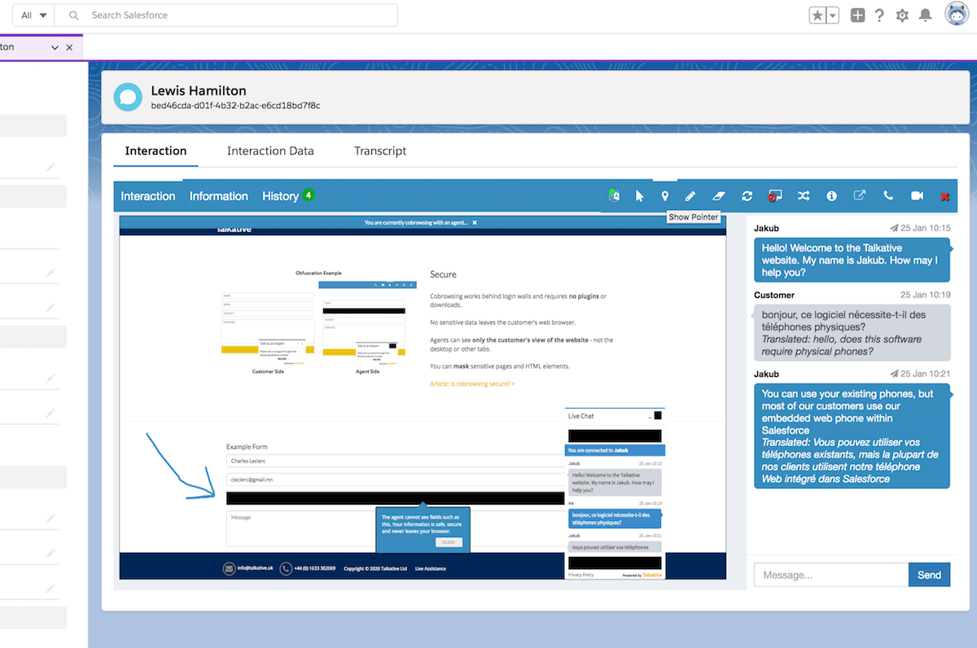
Task: Click the info@talkative.uk footer link
Action: 249,569
